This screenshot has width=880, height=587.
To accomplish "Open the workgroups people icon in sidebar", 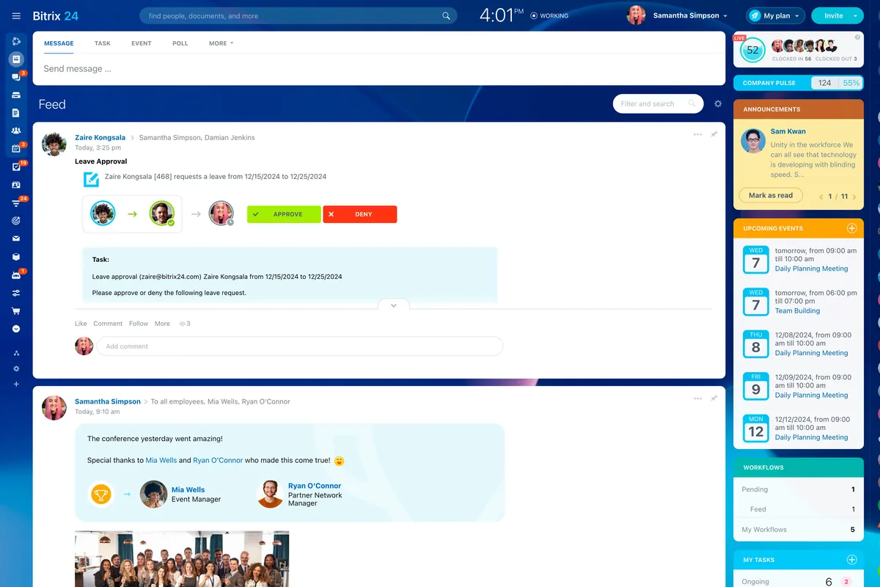I will [16, 131].
